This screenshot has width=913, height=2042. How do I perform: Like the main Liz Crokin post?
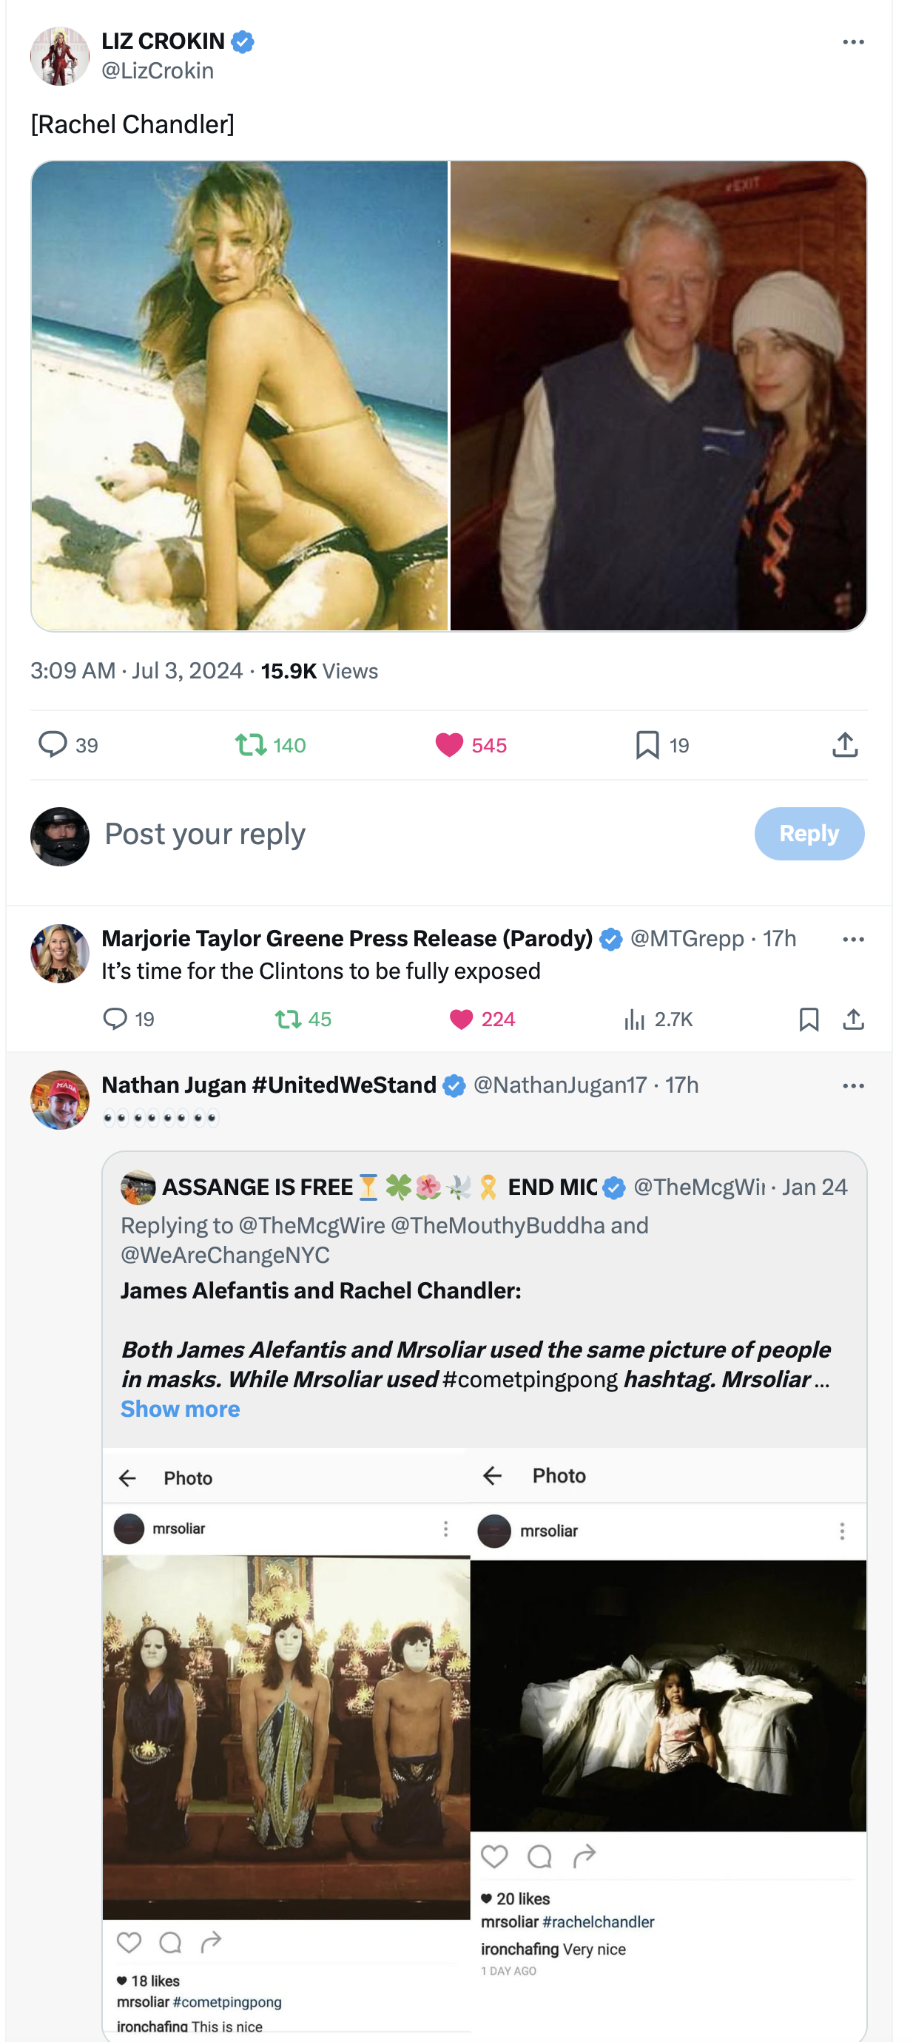(448, 745)
